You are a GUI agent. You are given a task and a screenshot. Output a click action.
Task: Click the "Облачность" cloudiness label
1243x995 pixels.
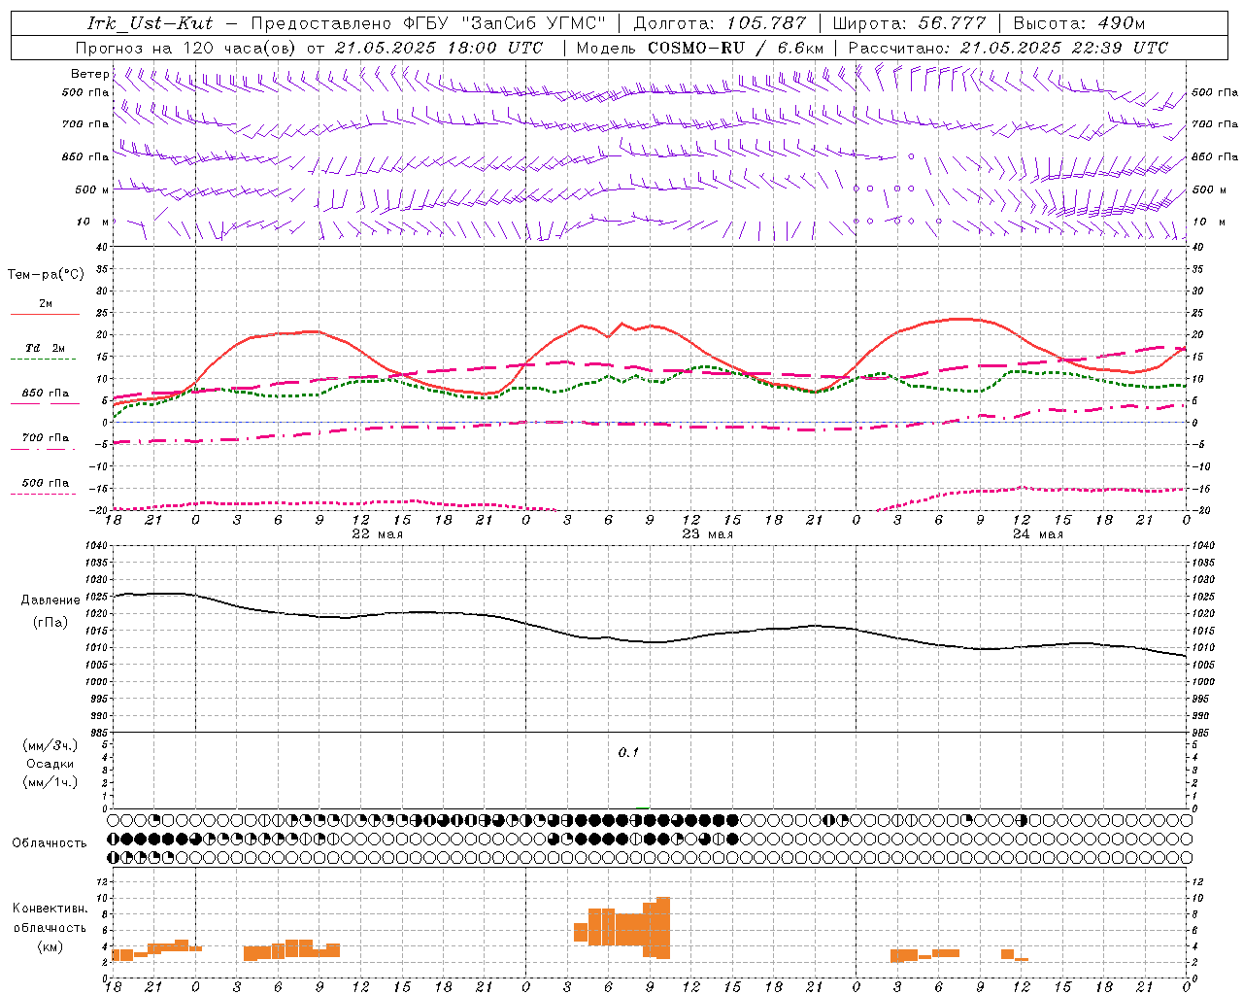pos(50,843)
